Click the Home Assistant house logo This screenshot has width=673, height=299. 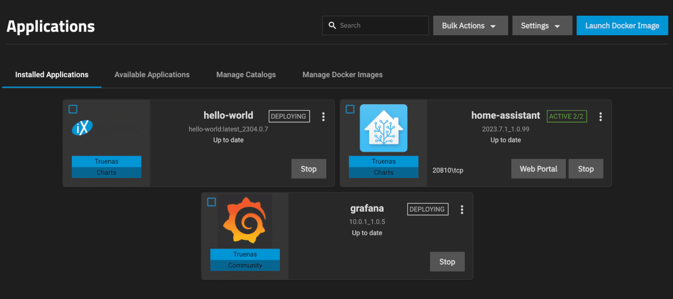[x=384, y=128]
